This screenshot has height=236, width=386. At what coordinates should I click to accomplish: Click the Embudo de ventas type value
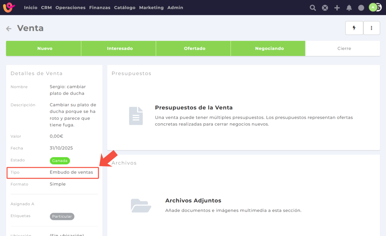point(71,172)
